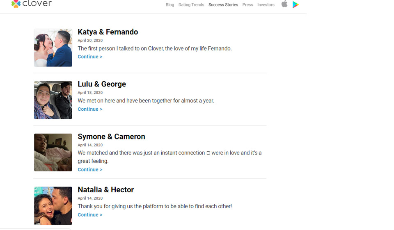Navigate to the Investors page
Viewport: 394px width, 230px height.
point(266,5)
